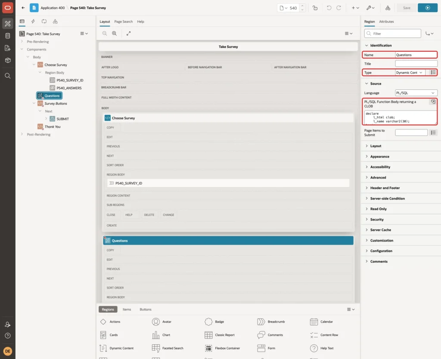
Task: Expand the Post-Rendering tree node
Action: 22,134
